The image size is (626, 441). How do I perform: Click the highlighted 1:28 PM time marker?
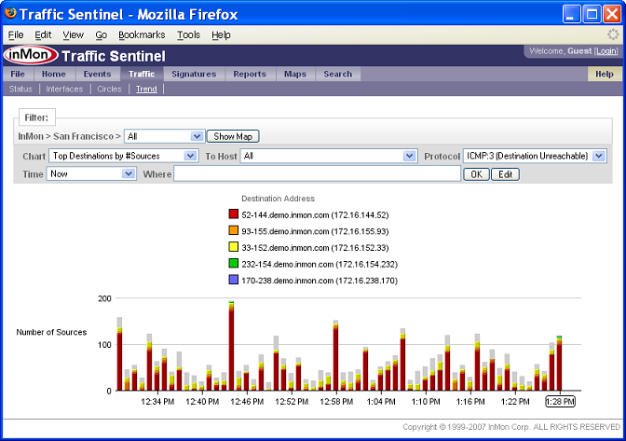pyautogui.click(x=560, y=402)
